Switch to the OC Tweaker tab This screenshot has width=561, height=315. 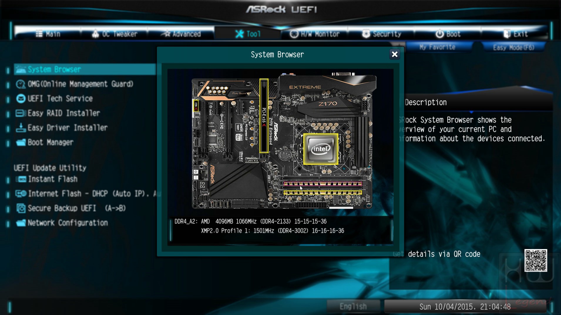(x=115, y=34)
